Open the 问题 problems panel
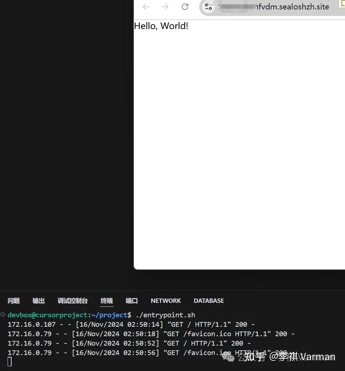 tap(13, 301)
